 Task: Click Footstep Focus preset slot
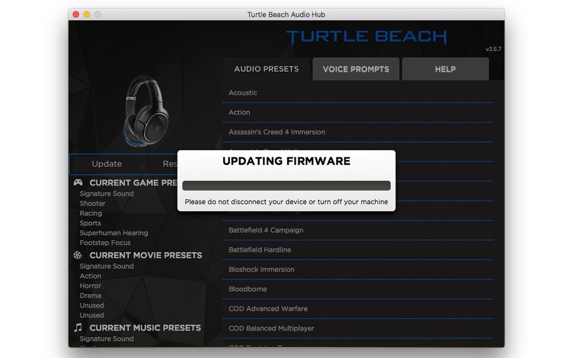(x=105, y=243)
